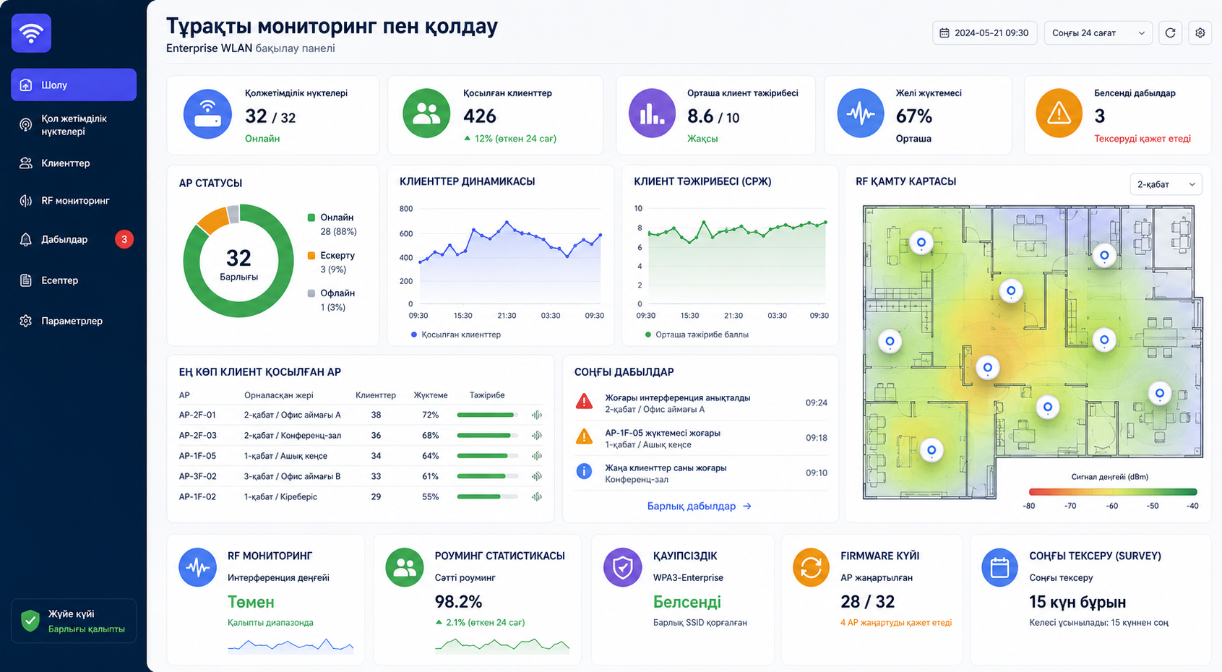Click the Wi-Fi logo icon in sidebar

click(x=31, y=33)
